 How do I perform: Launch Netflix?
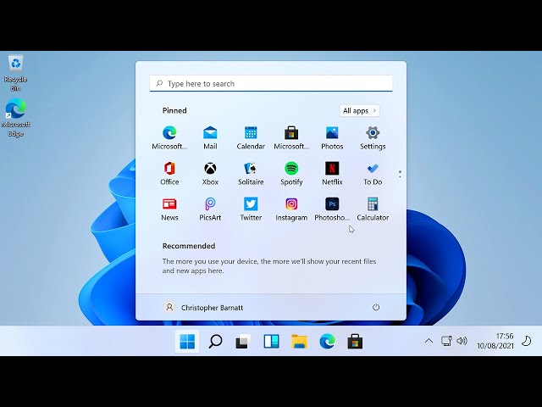[332, 173]
